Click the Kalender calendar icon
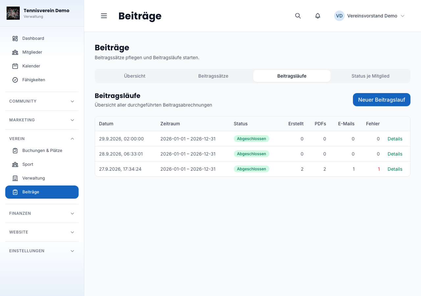 click(x=15, y=66)
